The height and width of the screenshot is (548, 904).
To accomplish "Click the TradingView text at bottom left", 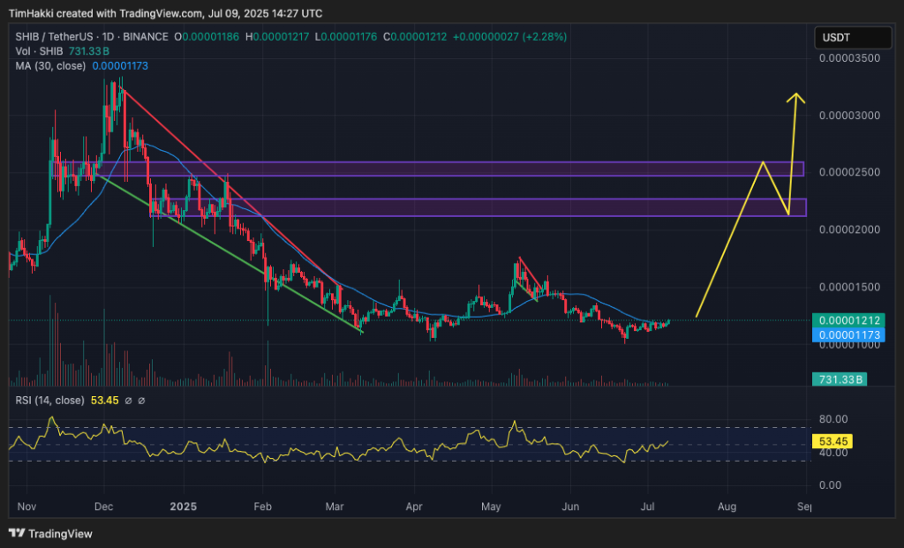I will [60, 534].
